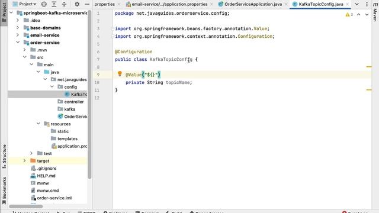The height and width of the screenshot is (213, 379).
Task: Open the Structure side tab
Action: coord(4,156)
